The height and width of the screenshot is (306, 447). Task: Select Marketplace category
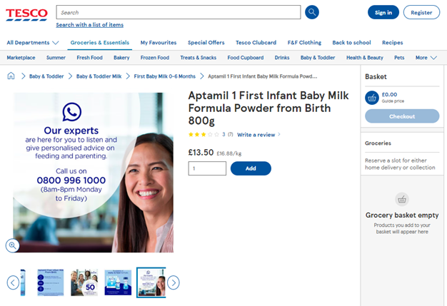pos(21,58)
